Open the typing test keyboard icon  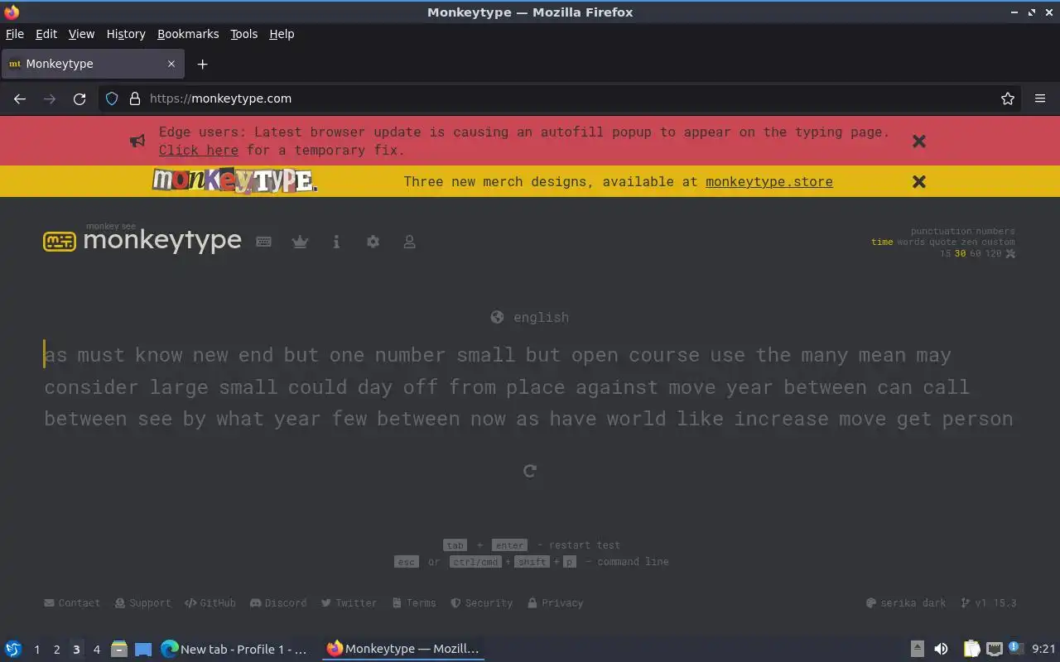263,242
